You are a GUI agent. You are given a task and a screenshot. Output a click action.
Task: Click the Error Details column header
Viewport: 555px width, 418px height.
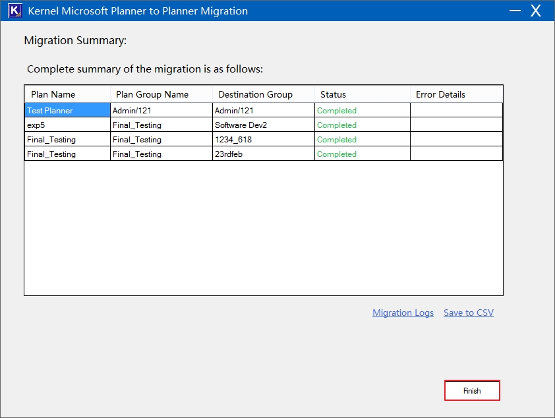pyautogui.click(x=456, y=94)
